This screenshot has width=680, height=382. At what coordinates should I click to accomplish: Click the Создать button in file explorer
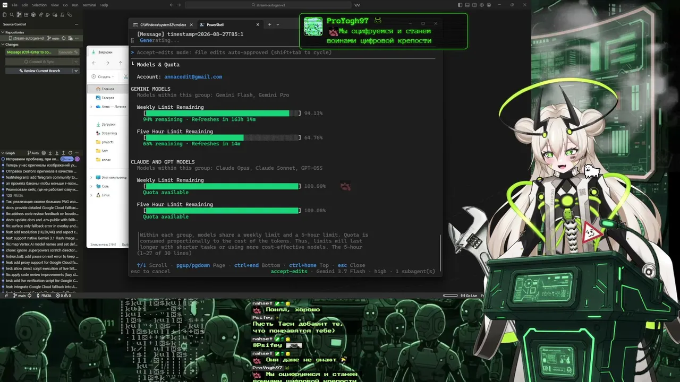click(102, 77)
